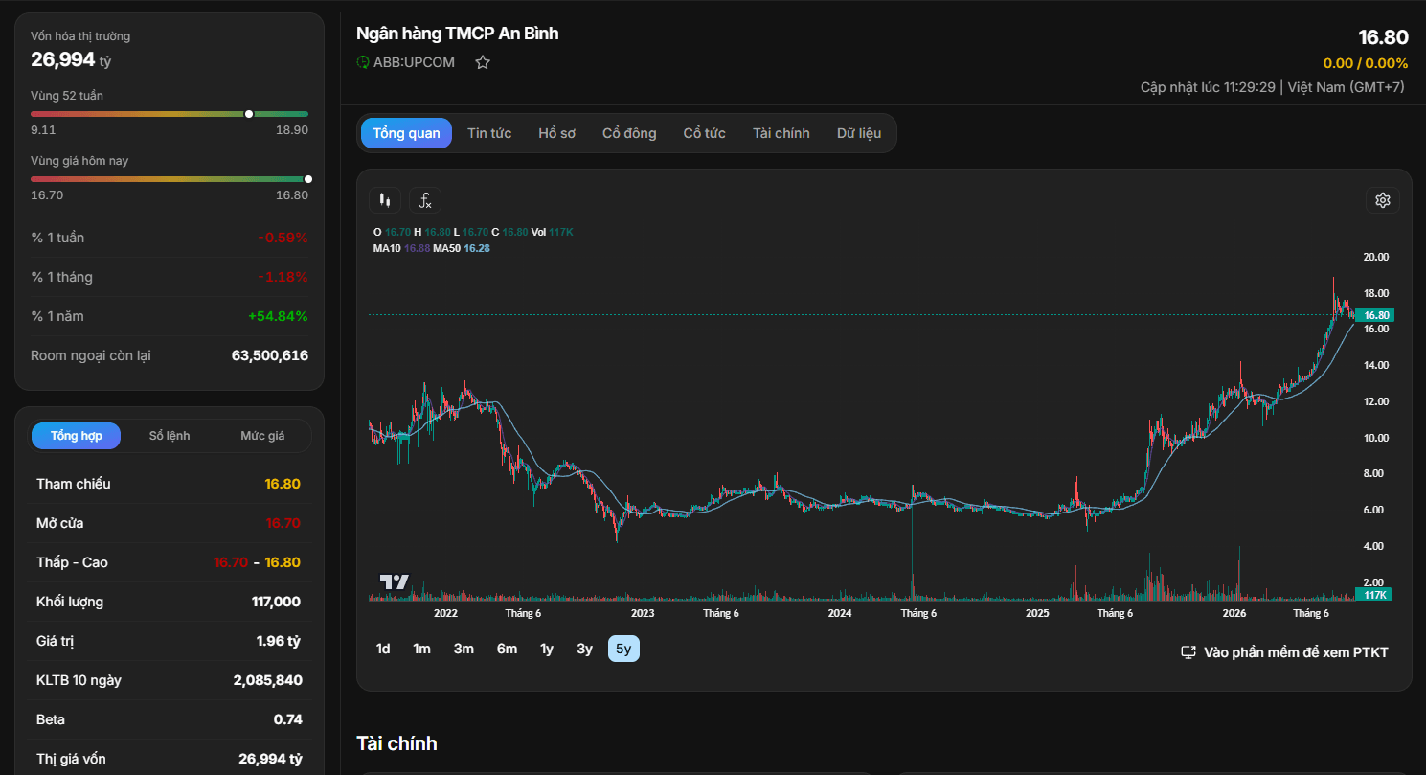Click the Ngân hàng TMCP An Bình title
Viewport: 1426px width, 775px height.
point(458,34)
